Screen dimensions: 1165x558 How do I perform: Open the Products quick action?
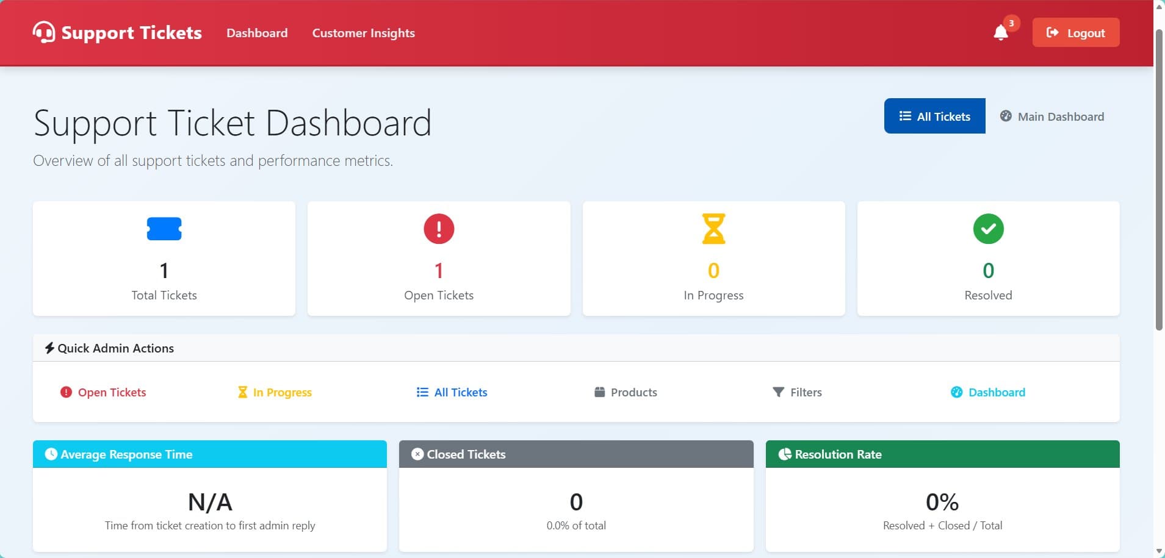pyautogui.click(x=626, y=392)
